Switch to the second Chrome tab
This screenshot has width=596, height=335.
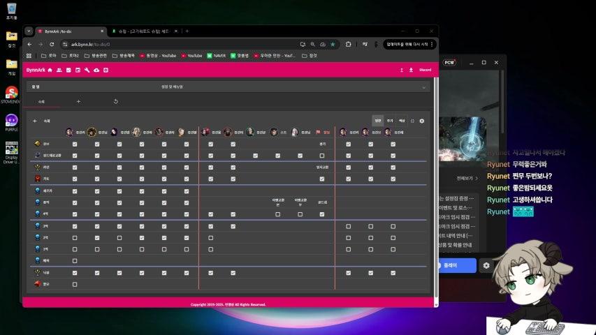tap(145, 31)
